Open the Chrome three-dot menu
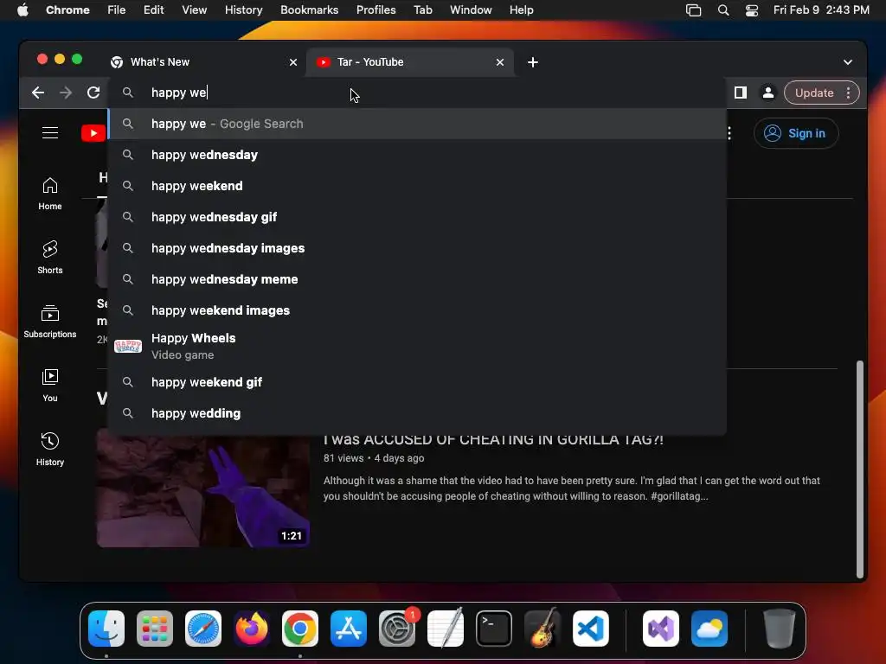Image resolution: width=886 pixels, height=664 pixels. click(848, 93)
